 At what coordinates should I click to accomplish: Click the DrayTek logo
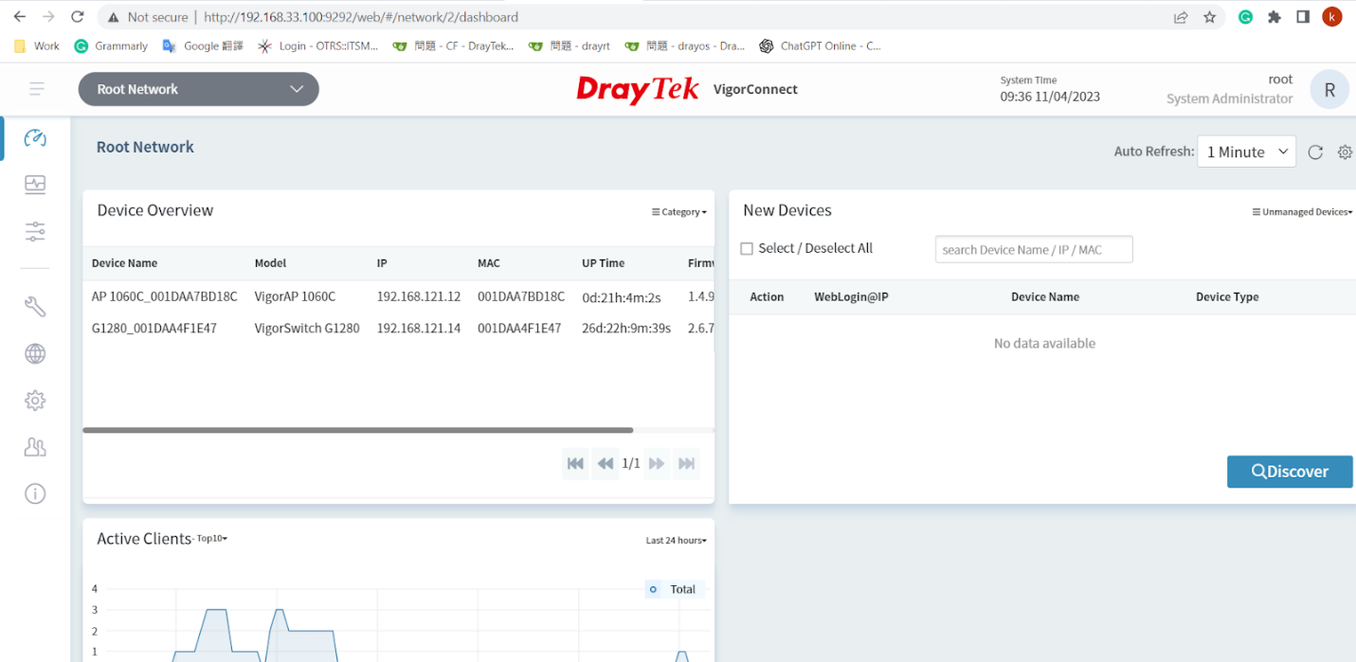pos(638,90)
